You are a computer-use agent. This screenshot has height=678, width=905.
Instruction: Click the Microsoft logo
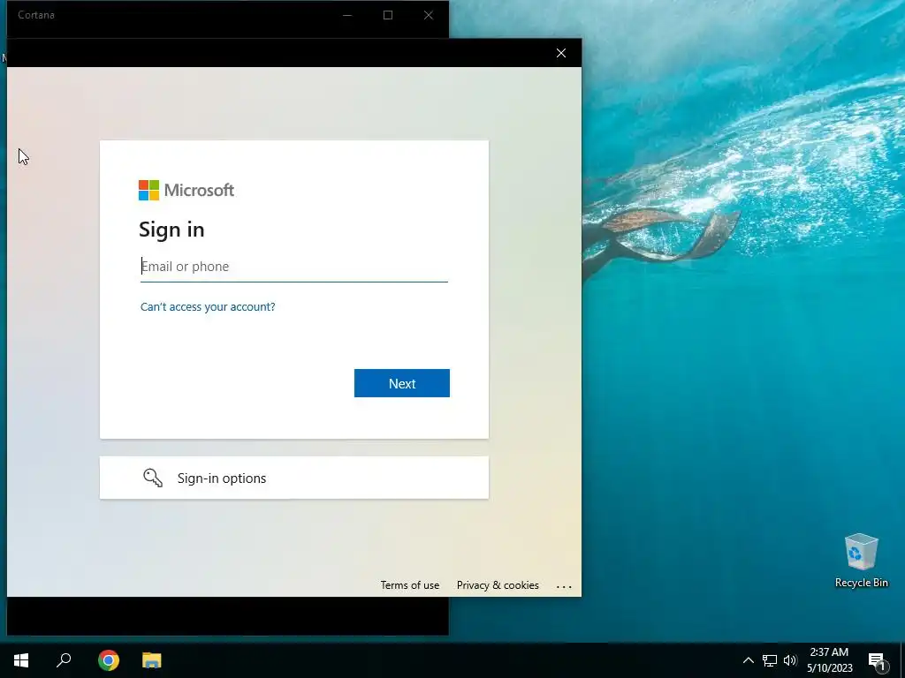point(186,191)
